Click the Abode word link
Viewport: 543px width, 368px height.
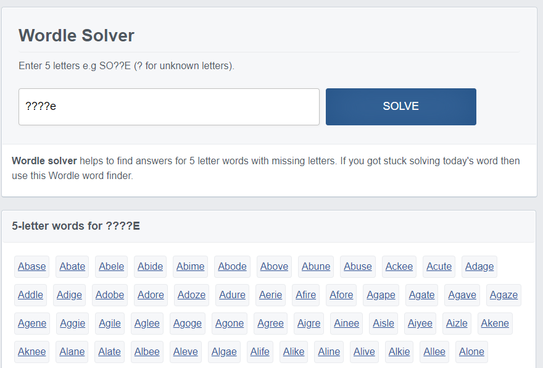[x=232, y=266]
